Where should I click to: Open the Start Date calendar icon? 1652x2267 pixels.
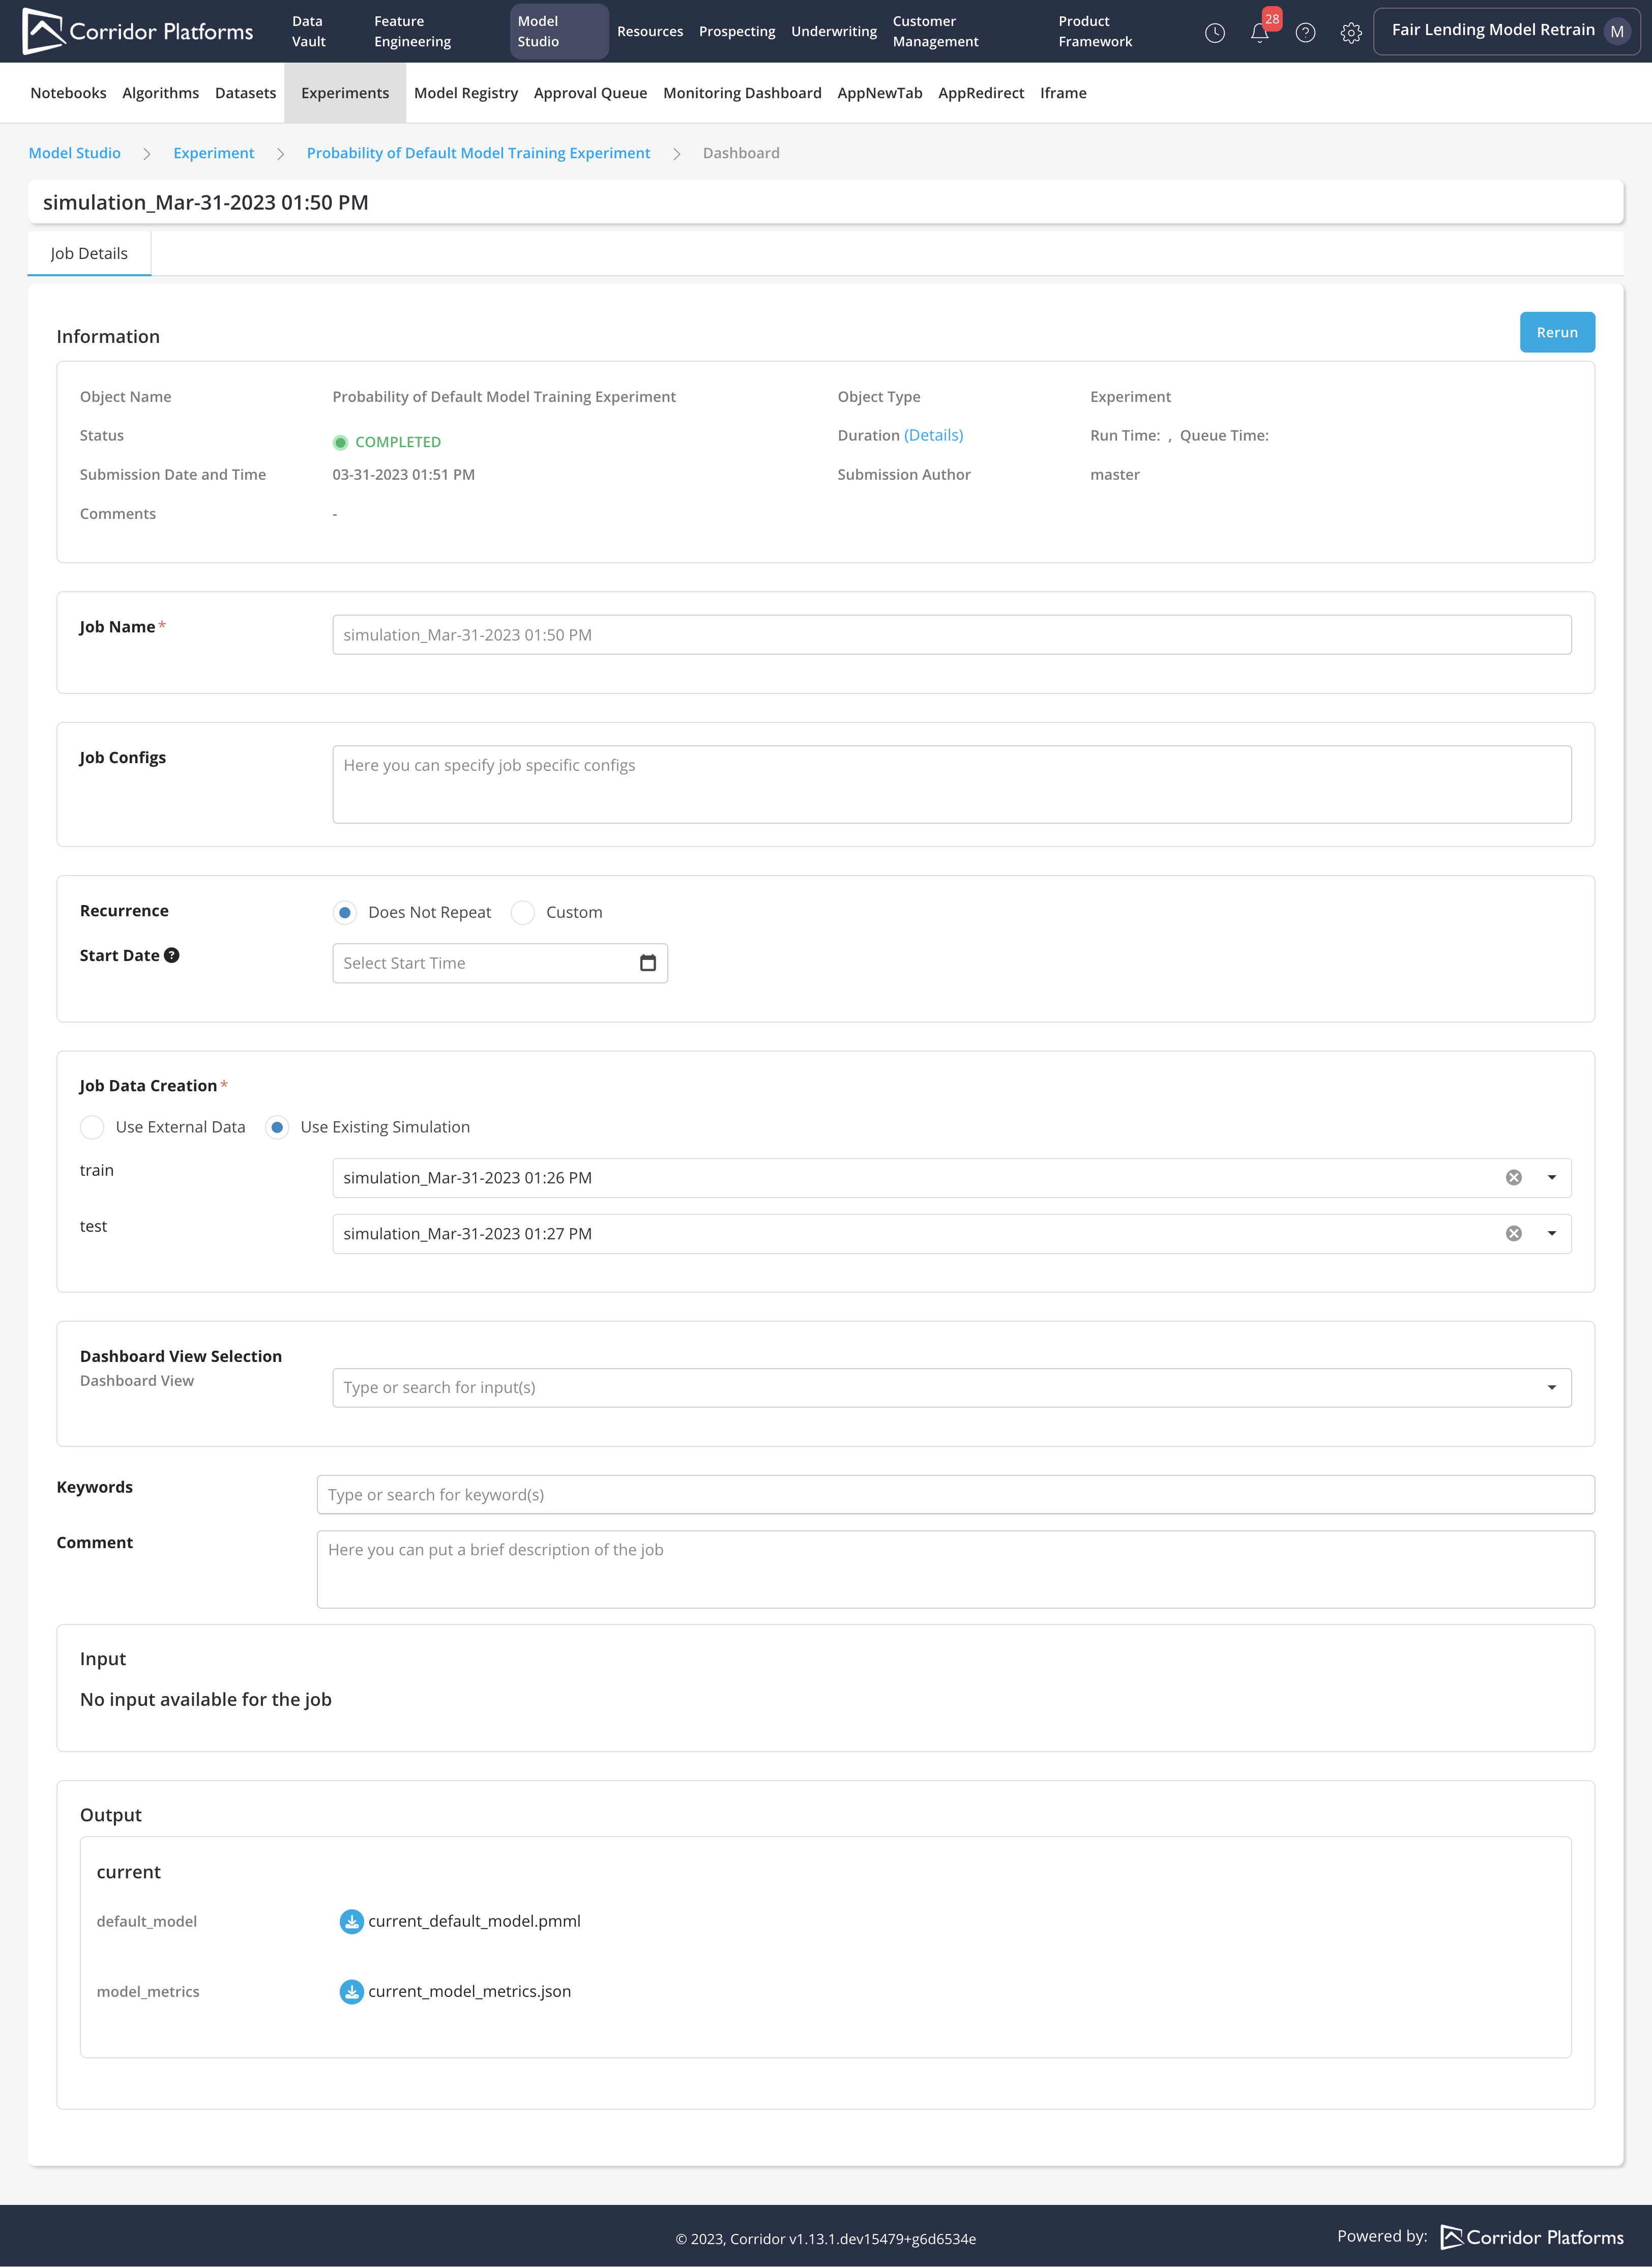647,963
